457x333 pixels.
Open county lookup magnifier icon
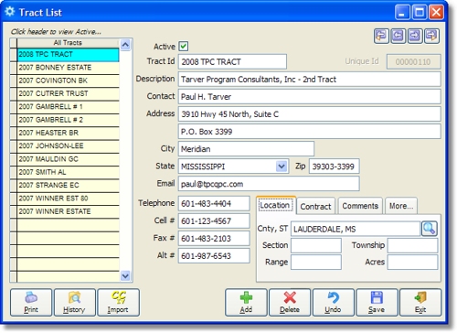click(429, 229)
